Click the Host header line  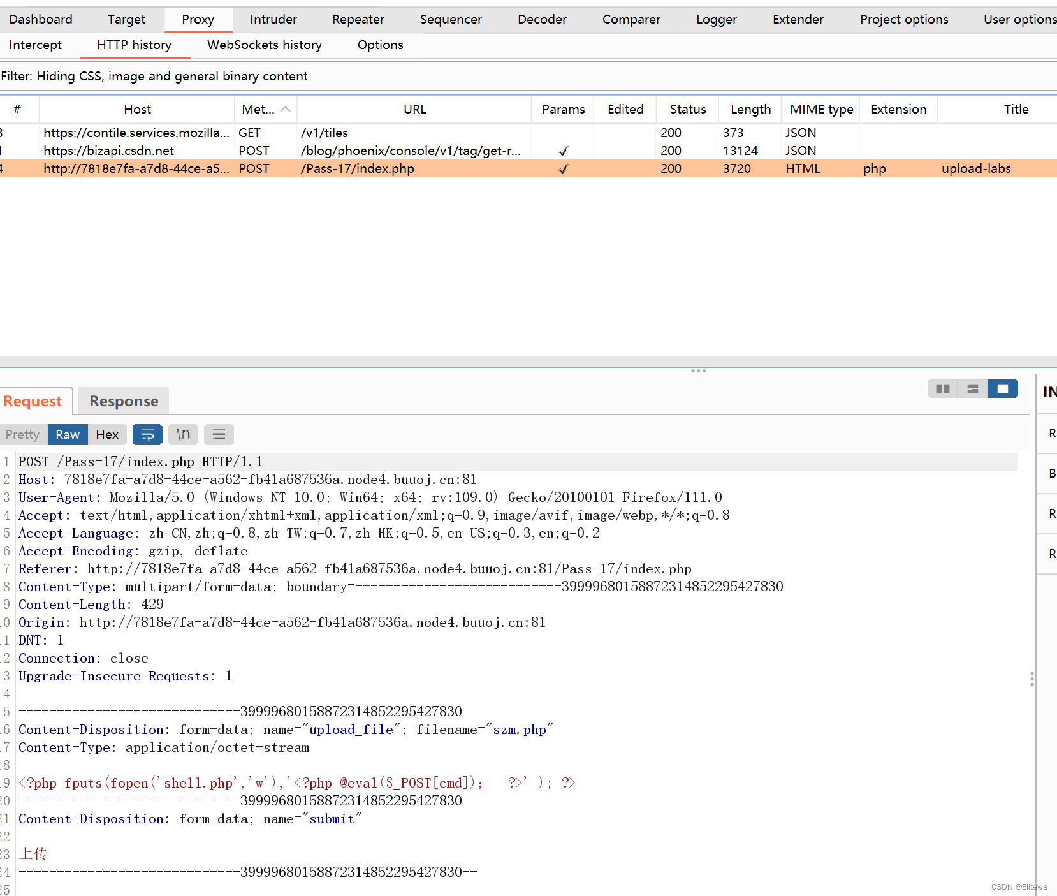pos(247,480)
